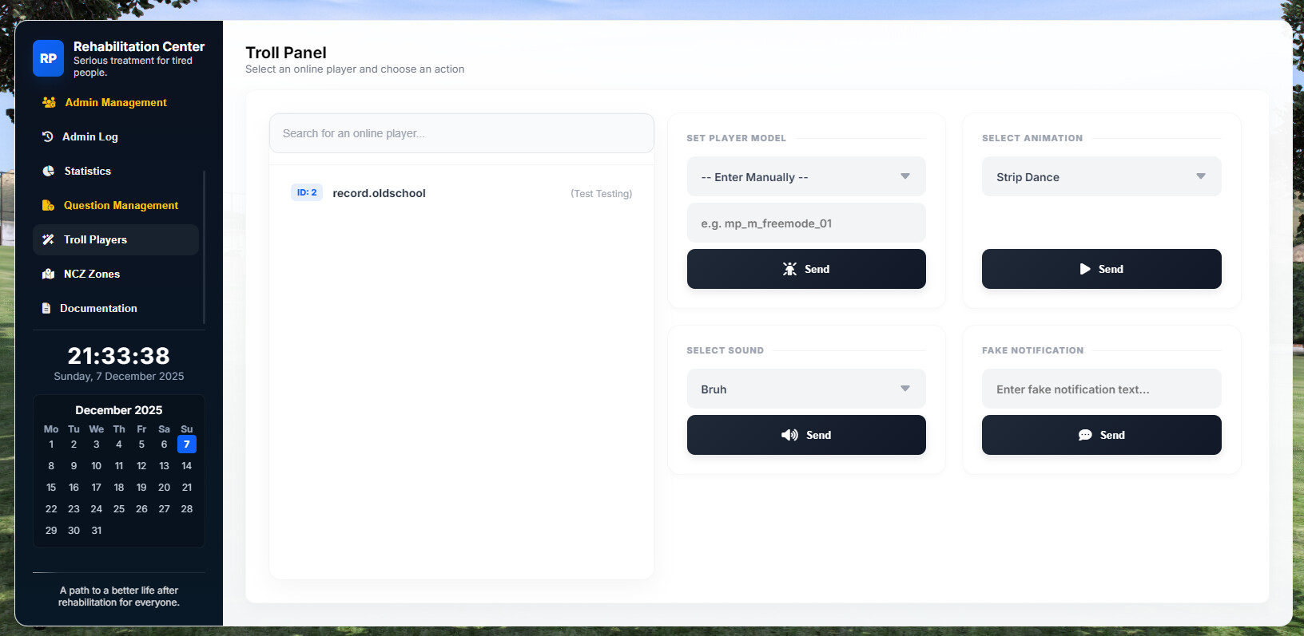Image resolution: width=1304 pixels, height=636 pixels.
Task: Click the Documentation file icon
Action: 46,309
